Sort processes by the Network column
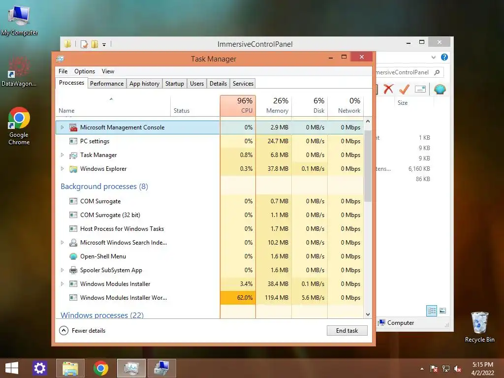The height and width of the screenshot is (378, 504). (x=346, y=106)
